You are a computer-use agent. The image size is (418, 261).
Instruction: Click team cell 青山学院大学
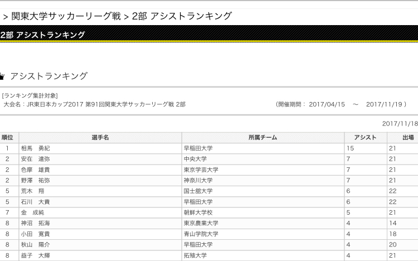pos(201,234)
